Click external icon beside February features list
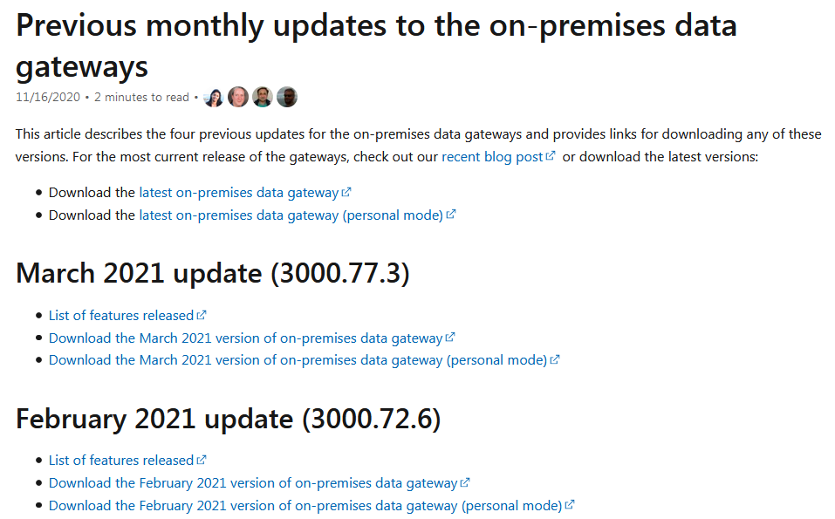This screenshot has height=519, width=835. 202,460
